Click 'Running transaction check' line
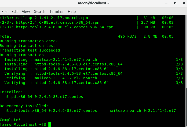 29,41
